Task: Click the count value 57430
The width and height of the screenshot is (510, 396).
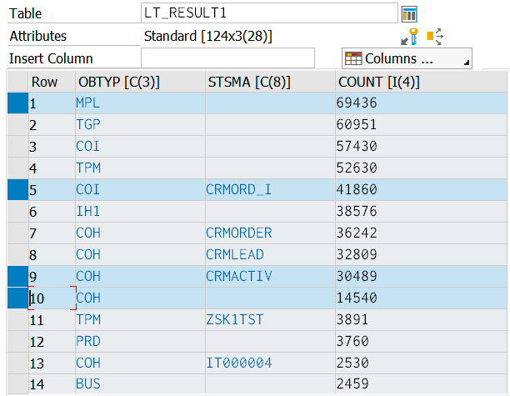Action: 421,147
